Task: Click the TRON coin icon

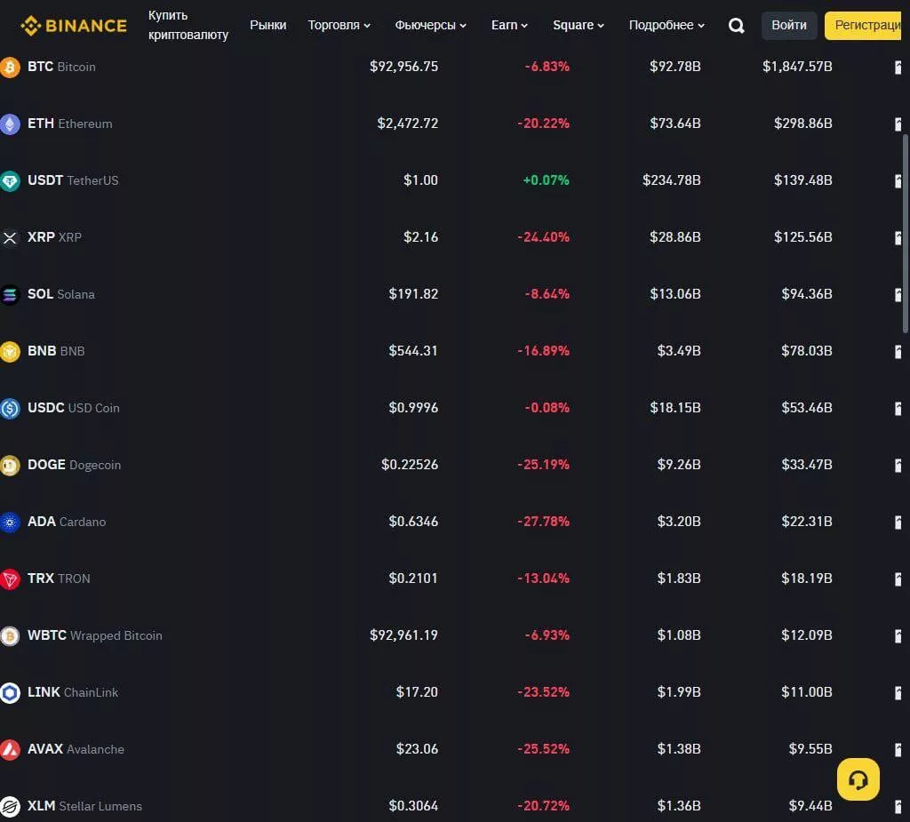Action: coord(10,579)
